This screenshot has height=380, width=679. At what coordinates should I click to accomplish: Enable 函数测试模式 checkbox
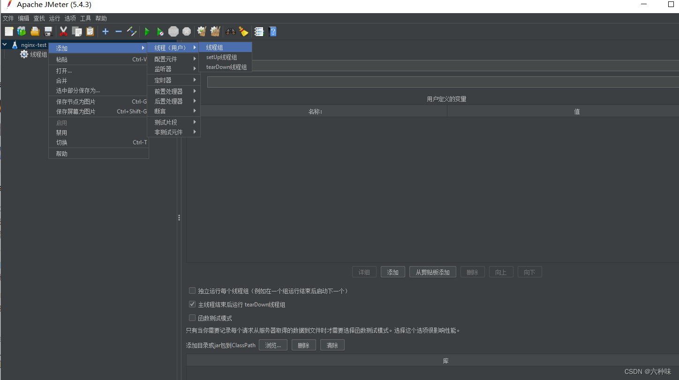tap(192, 318)
